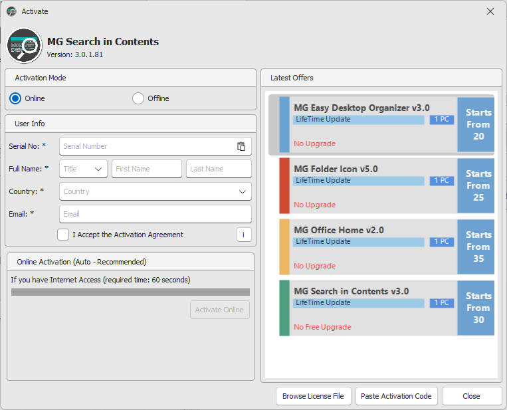
Task: Click into the Last Name field
Action: click(x=219, y=169)
